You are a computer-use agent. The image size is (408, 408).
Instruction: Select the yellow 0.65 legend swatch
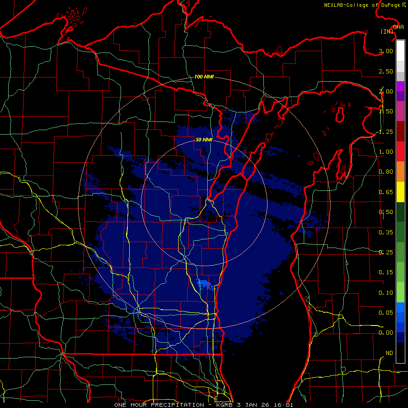point(400,192)
